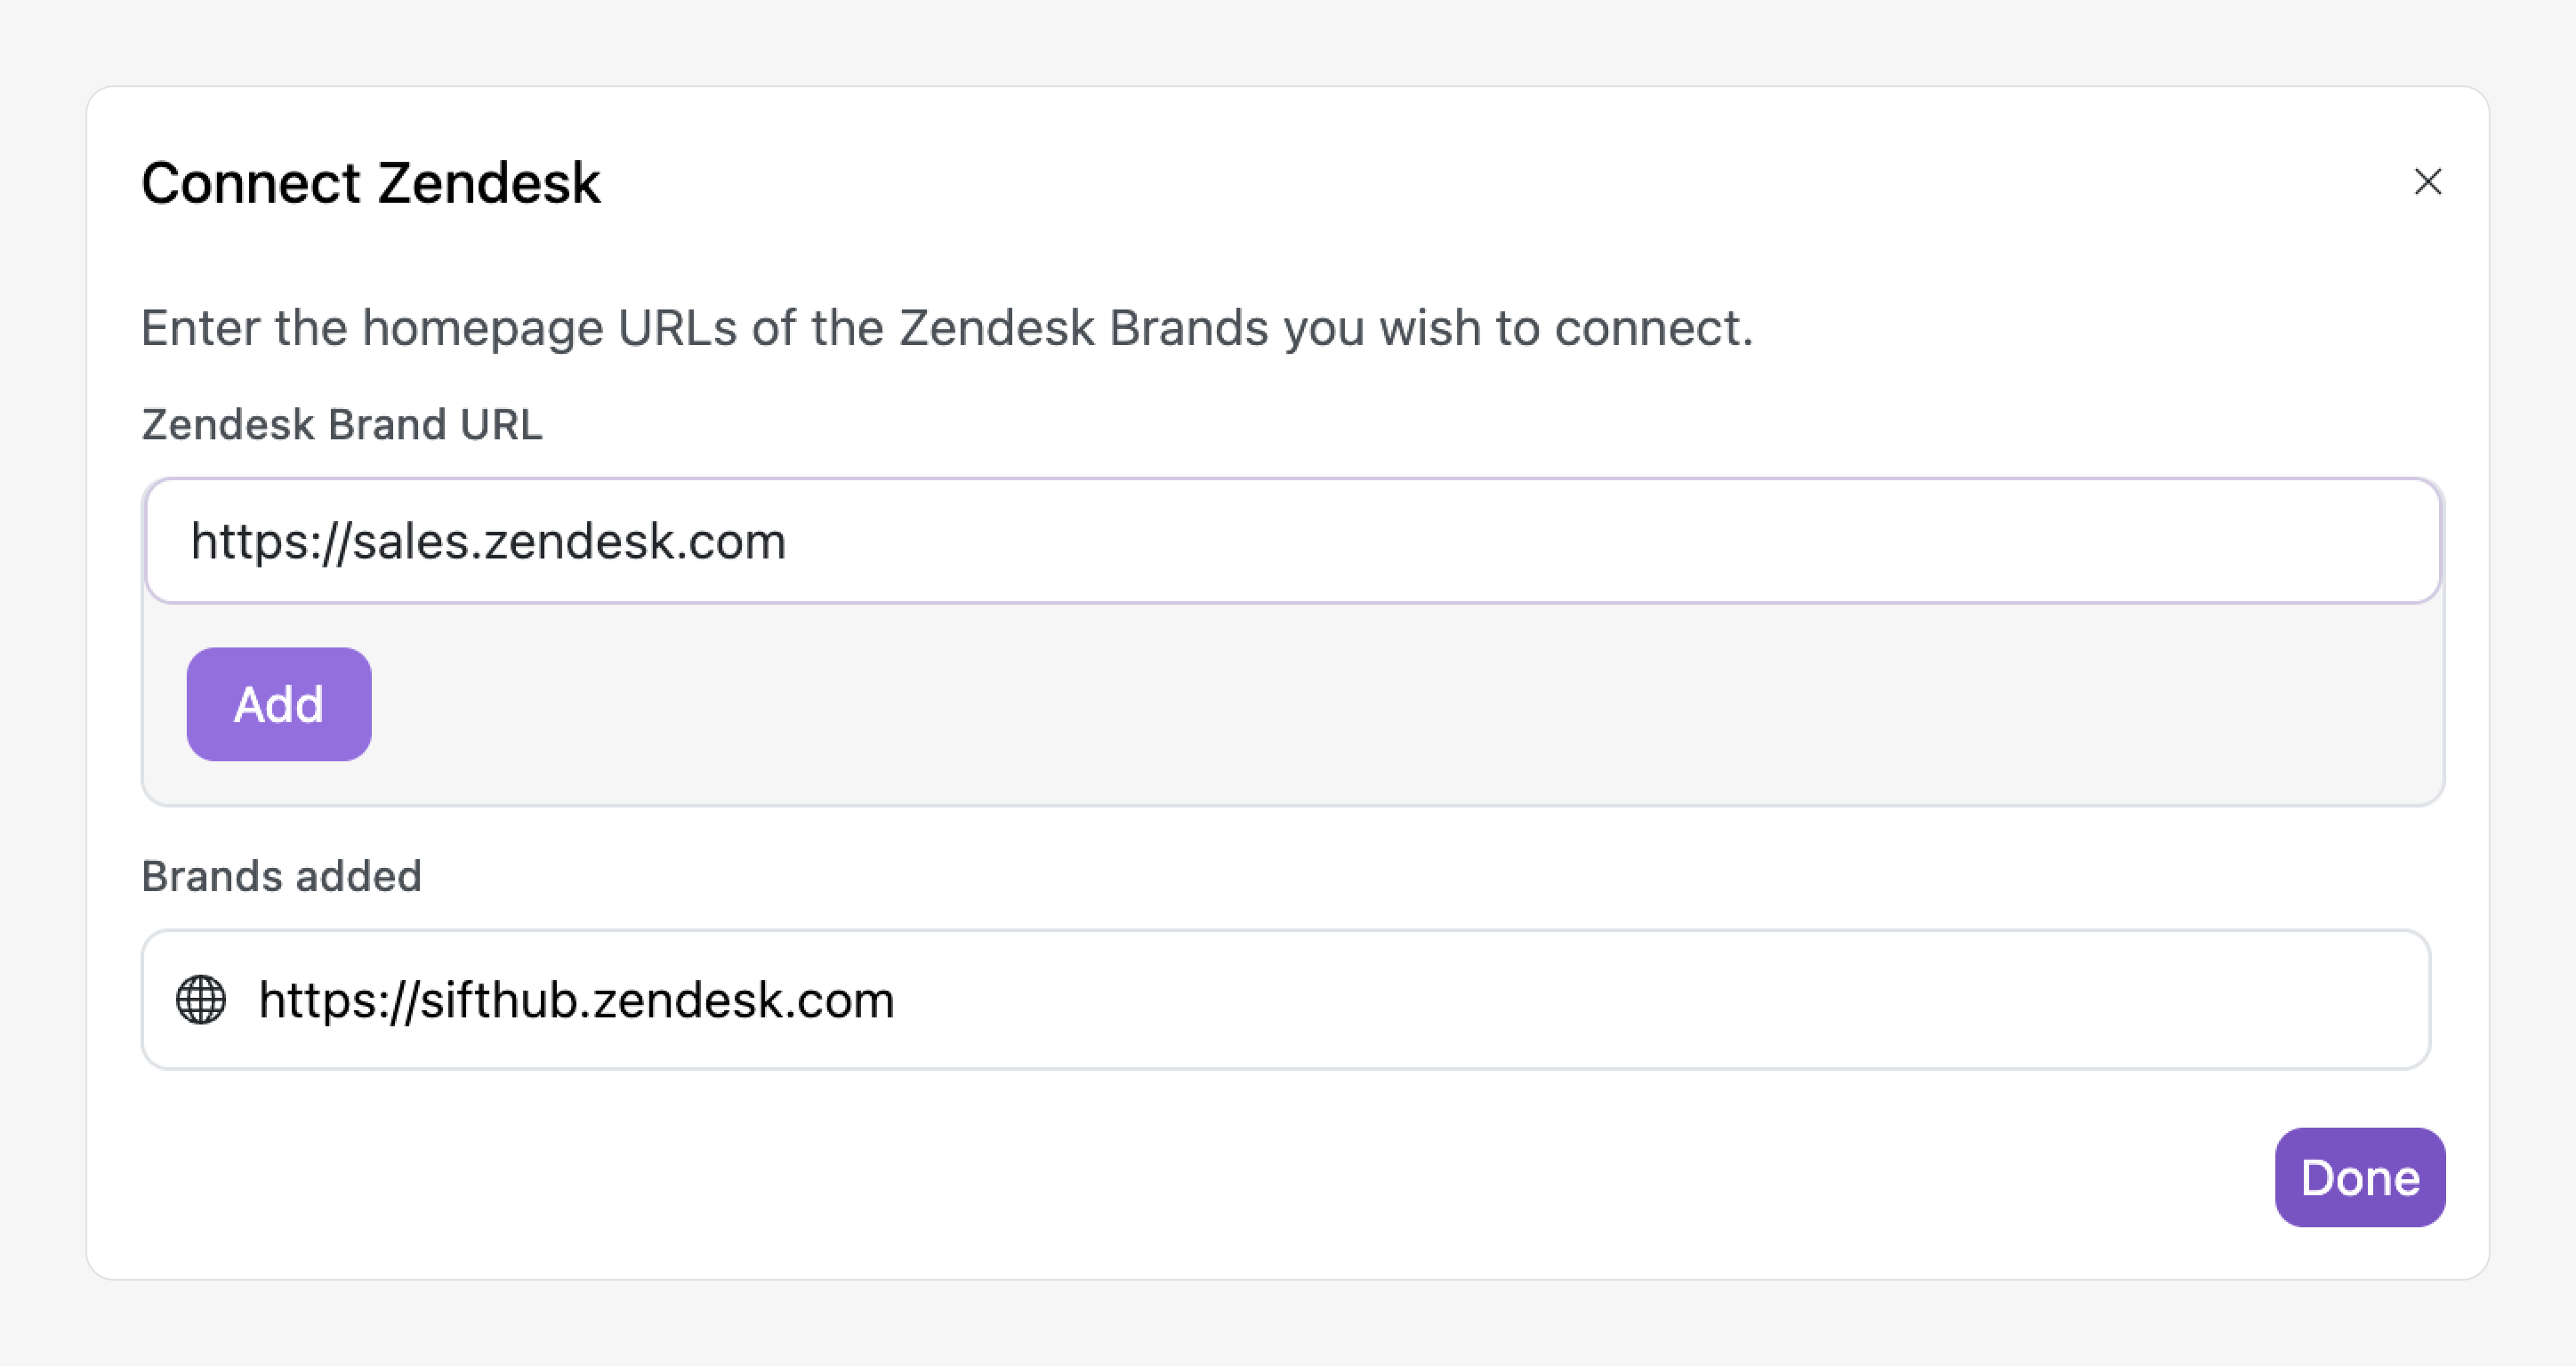The width and height of the screenshot is (2576, 1366).
Task: Click the "Enter the homepage URLs" instruction text
Action: 946,328
